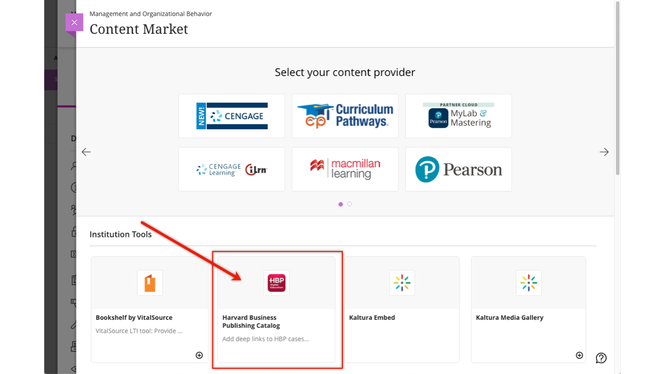The image size is (665, 374).
Task: Add Bookshelf by VitalSource with plus icon
Action: [x=199, y=355]
